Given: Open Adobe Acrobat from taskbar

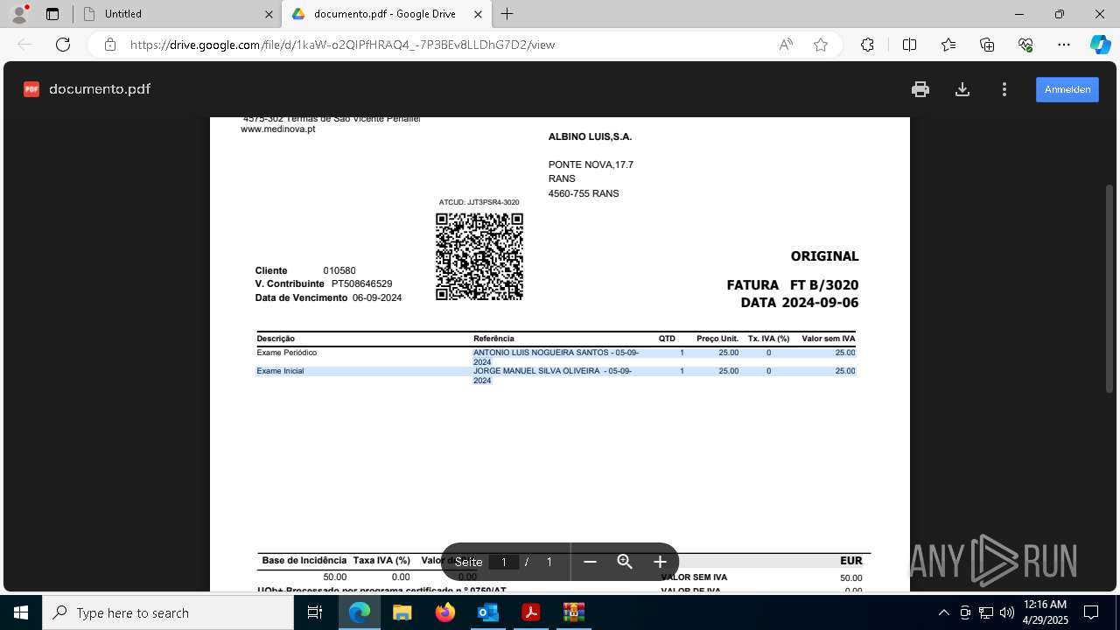Looking at the screenshot, I should coord(530,612).
